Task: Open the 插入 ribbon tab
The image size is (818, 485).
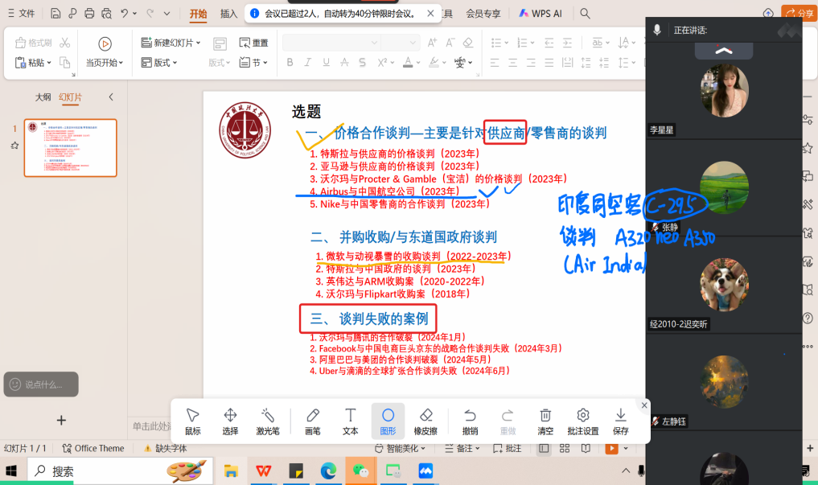Action: (x=228, y=14)
